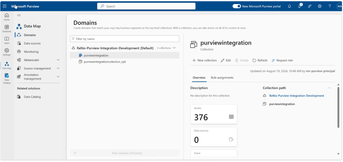Open the Reltio-Purview-Integration-Development collection path link
This screenshot has width=343, height=162.
point(296,96)
